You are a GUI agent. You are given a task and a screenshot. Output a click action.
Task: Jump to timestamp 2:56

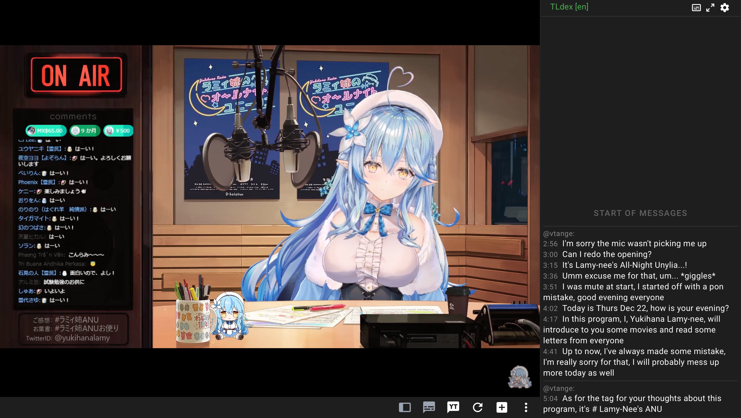pos(550,244)
